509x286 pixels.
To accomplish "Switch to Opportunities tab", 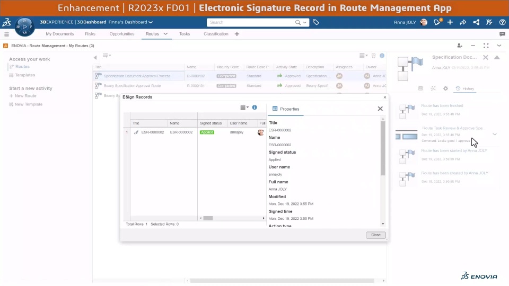I will 122,34.
